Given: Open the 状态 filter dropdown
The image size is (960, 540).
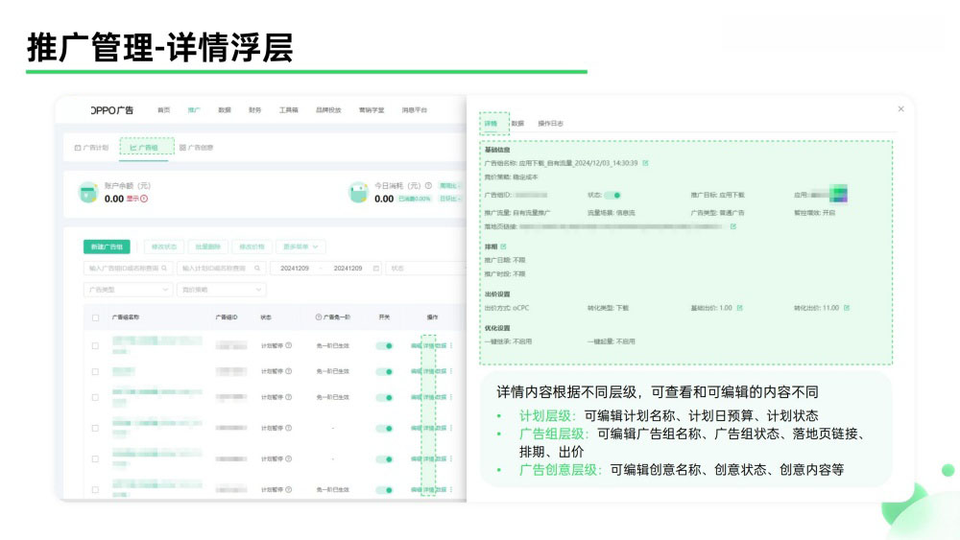Looking at the screenshot, I should (425, 268).
